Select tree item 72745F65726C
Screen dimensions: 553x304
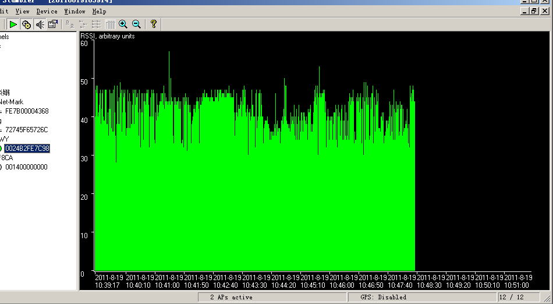(x=27, y=130)
